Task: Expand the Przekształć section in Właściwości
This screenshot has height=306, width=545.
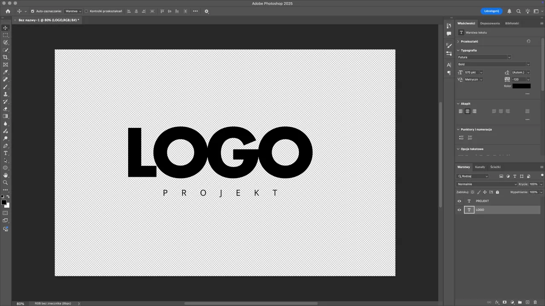Action: coord(458,41)
